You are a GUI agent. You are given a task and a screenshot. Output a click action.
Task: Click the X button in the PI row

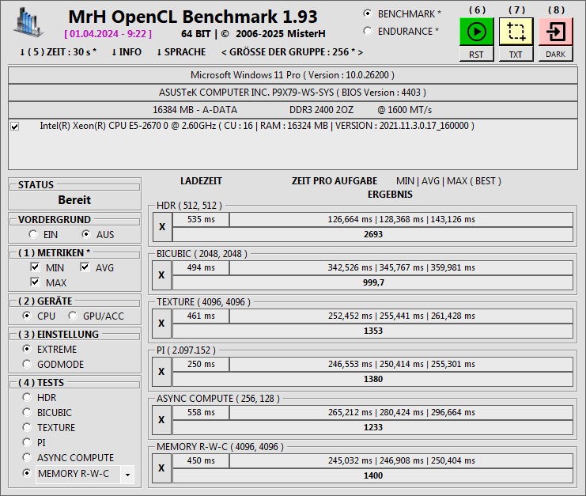click(162, 372)
